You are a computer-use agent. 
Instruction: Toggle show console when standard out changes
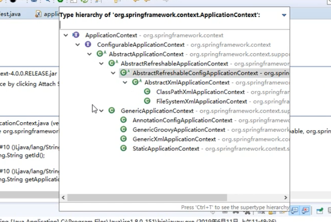click(x=295, y=210)
